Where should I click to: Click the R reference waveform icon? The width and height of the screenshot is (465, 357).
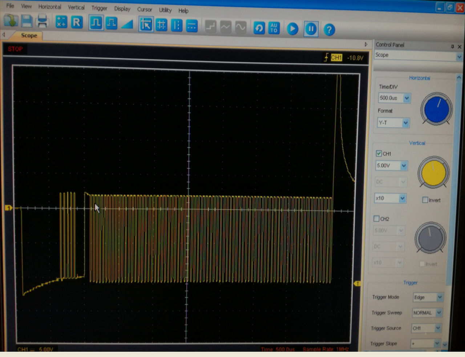point(77,23)
